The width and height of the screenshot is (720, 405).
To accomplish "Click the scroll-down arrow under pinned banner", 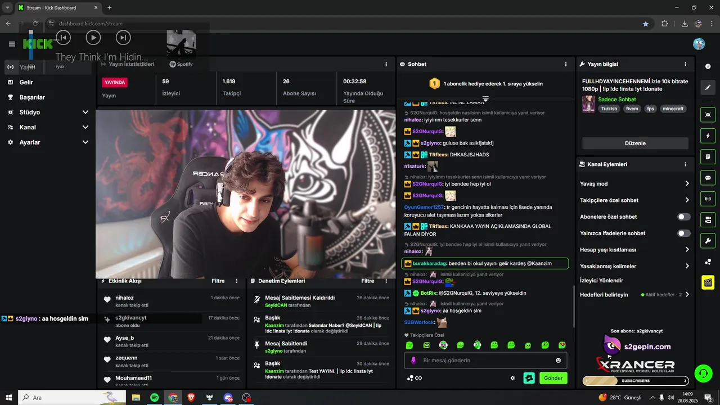I will coord(485,99).
